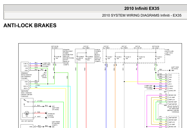Click the "M66" connector label
187x128 pixels.
(165, 105)
